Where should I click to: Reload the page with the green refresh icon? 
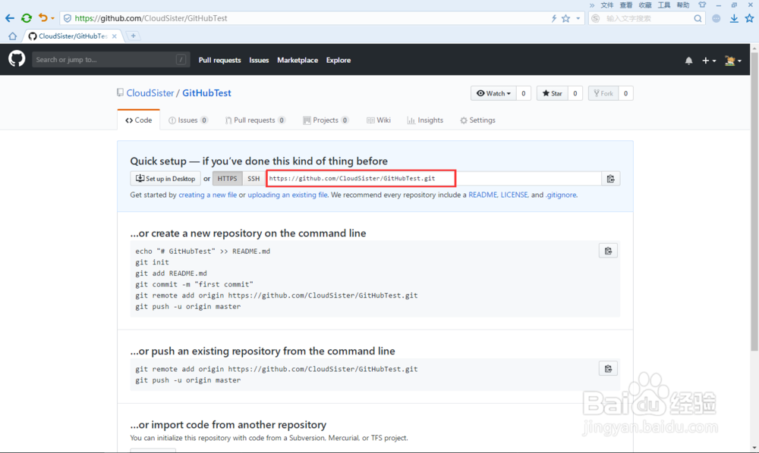click(x=27, y=18)
